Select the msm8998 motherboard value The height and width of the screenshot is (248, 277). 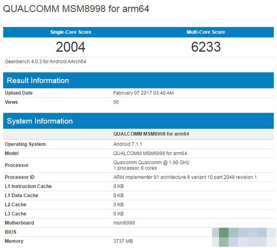(124, 223)
